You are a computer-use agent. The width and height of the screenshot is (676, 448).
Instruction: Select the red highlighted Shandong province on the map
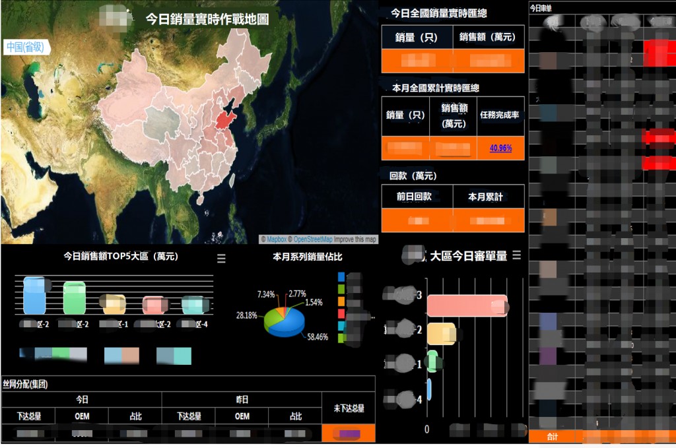point(224,120)
